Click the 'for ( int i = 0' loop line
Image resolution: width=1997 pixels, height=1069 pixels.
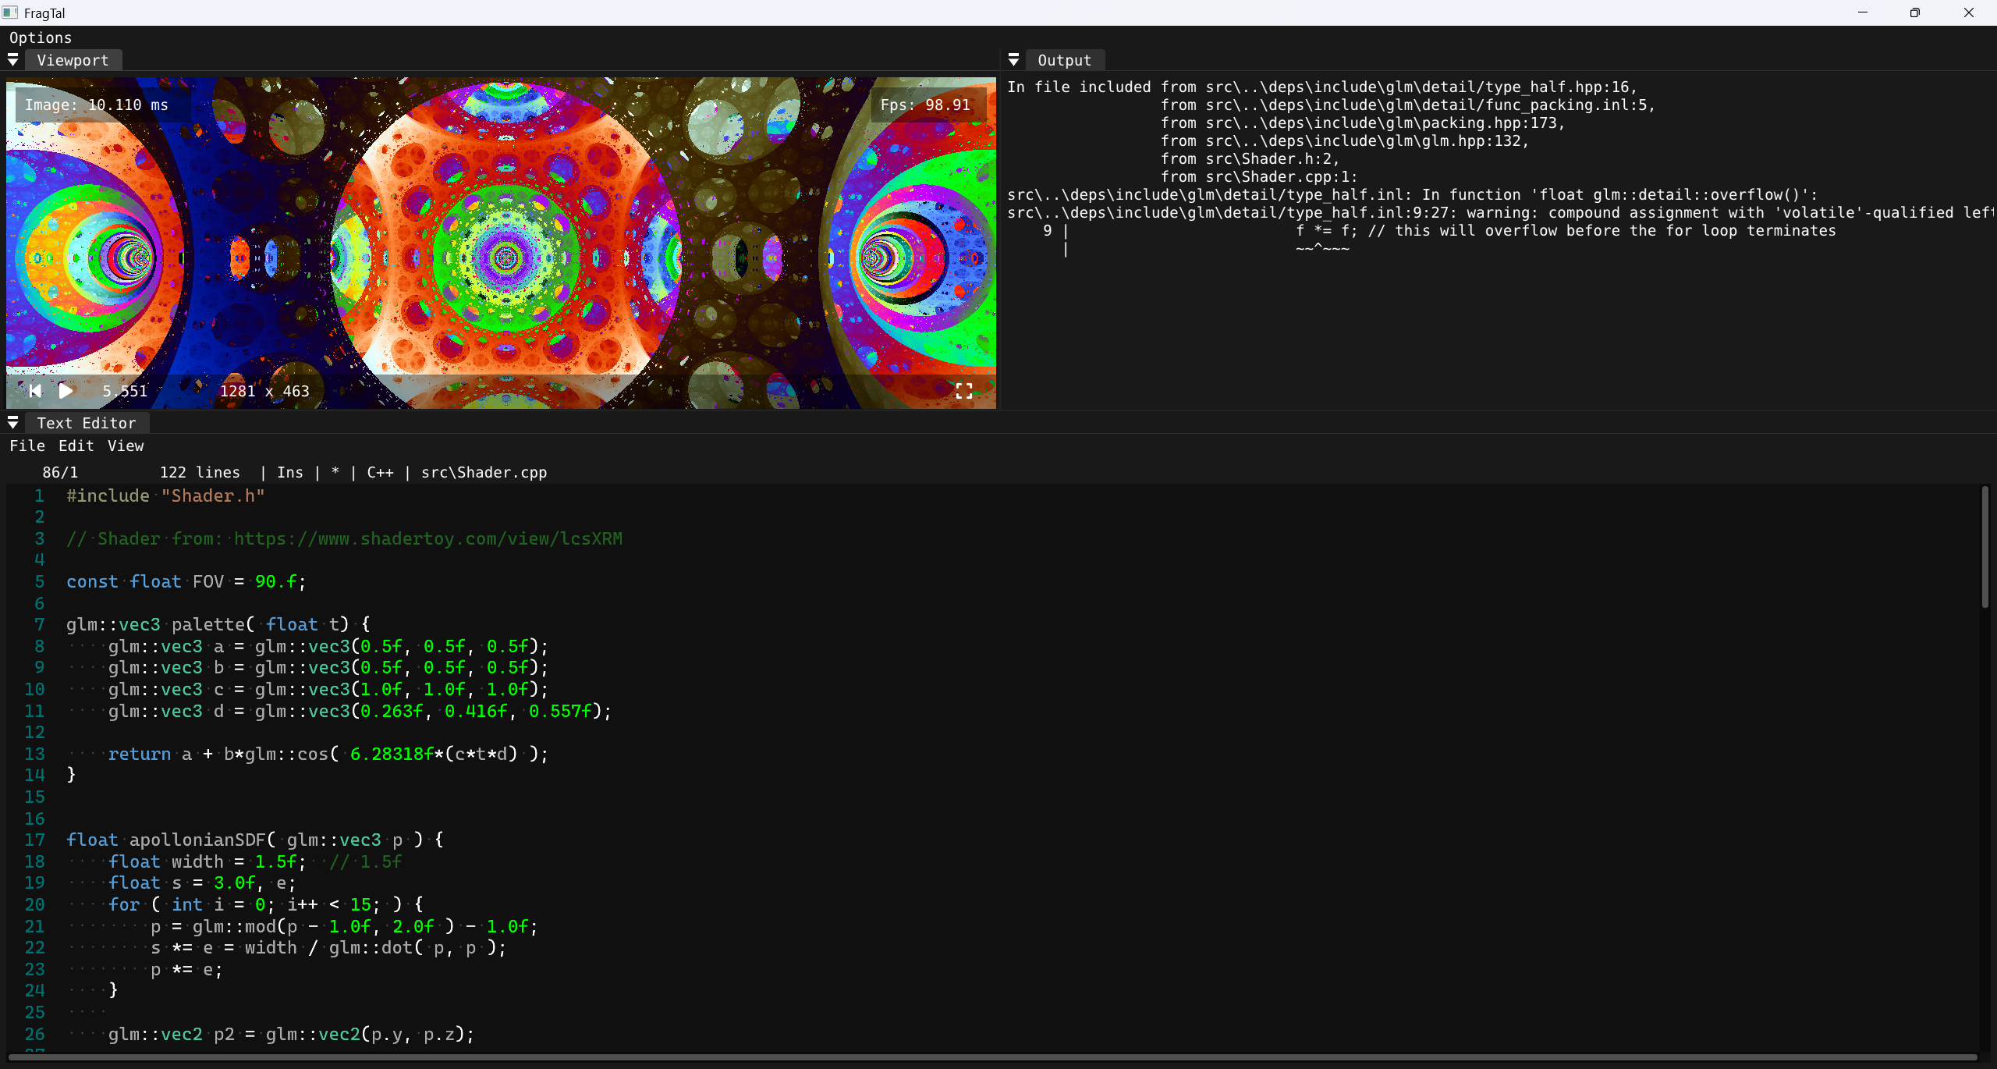click(x=265, y=904)
